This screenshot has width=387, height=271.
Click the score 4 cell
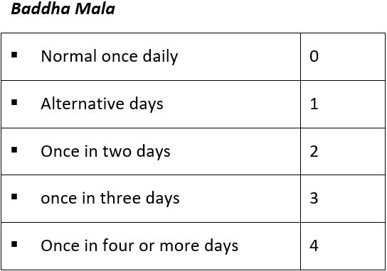(x=343, y=246)
